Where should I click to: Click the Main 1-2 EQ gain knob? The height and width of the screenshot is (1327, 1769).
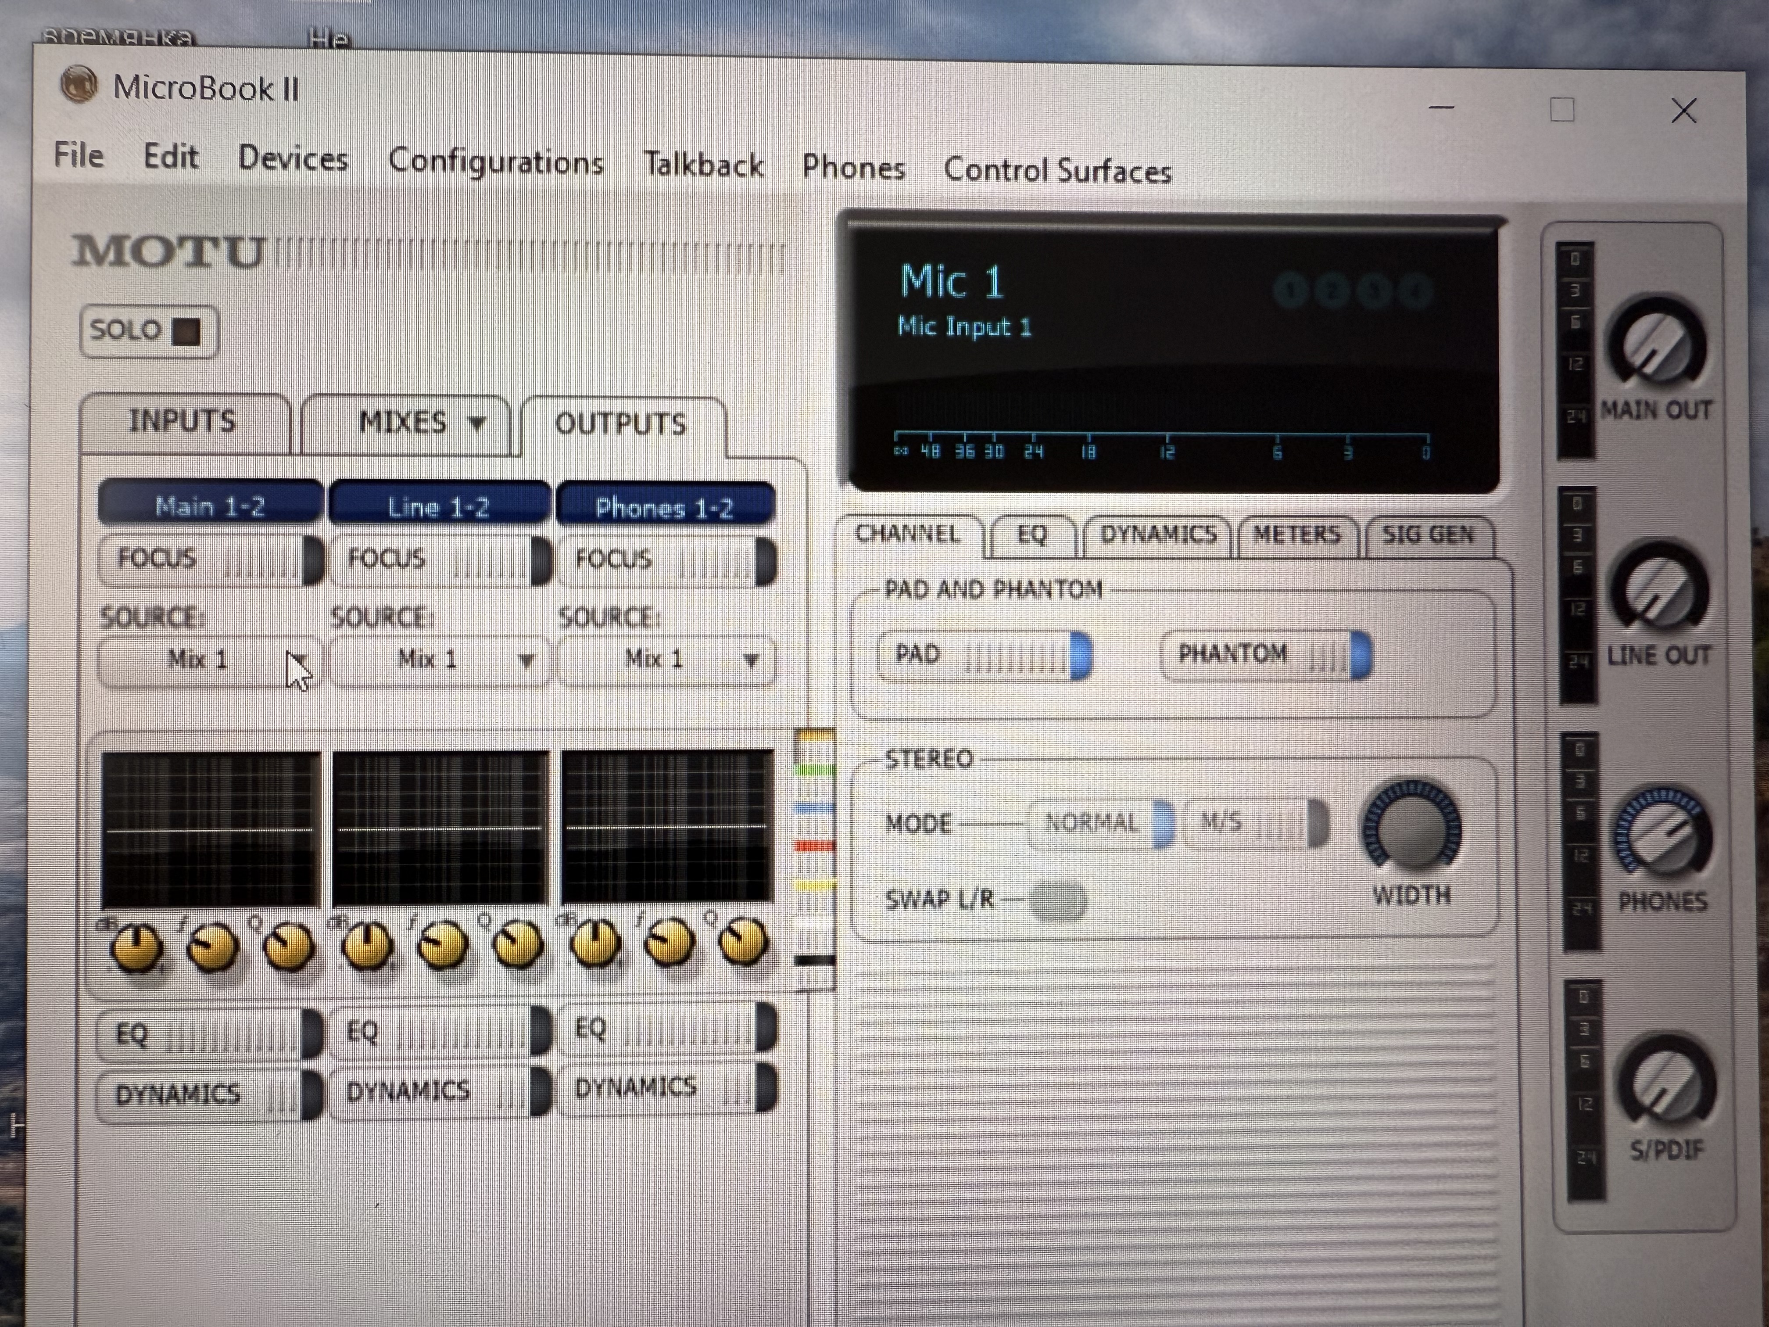(x=138, y=947)
